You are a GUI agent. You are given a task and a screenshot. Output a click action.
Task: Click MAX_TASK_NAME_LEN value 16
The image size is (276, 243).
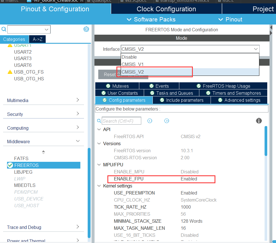tap(183, 228)
